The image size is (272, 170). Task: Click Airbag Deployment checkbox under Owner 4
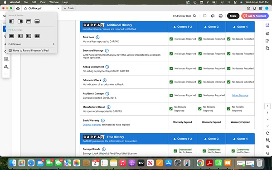pyautogui.click(x=229, y=68)
